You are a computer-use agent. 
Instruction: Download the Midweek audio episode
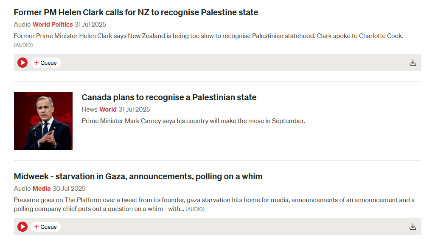413,227
